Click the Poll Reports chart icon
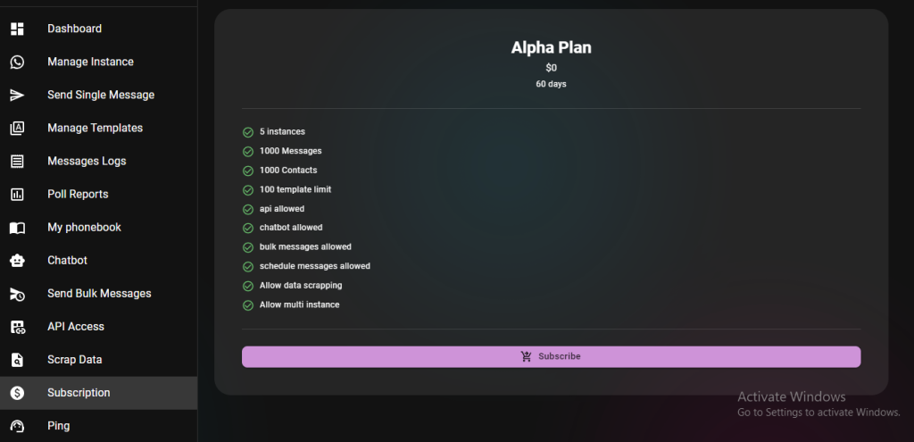The height and width of the screenshot is (442, 914). click(x=18, y=194)
